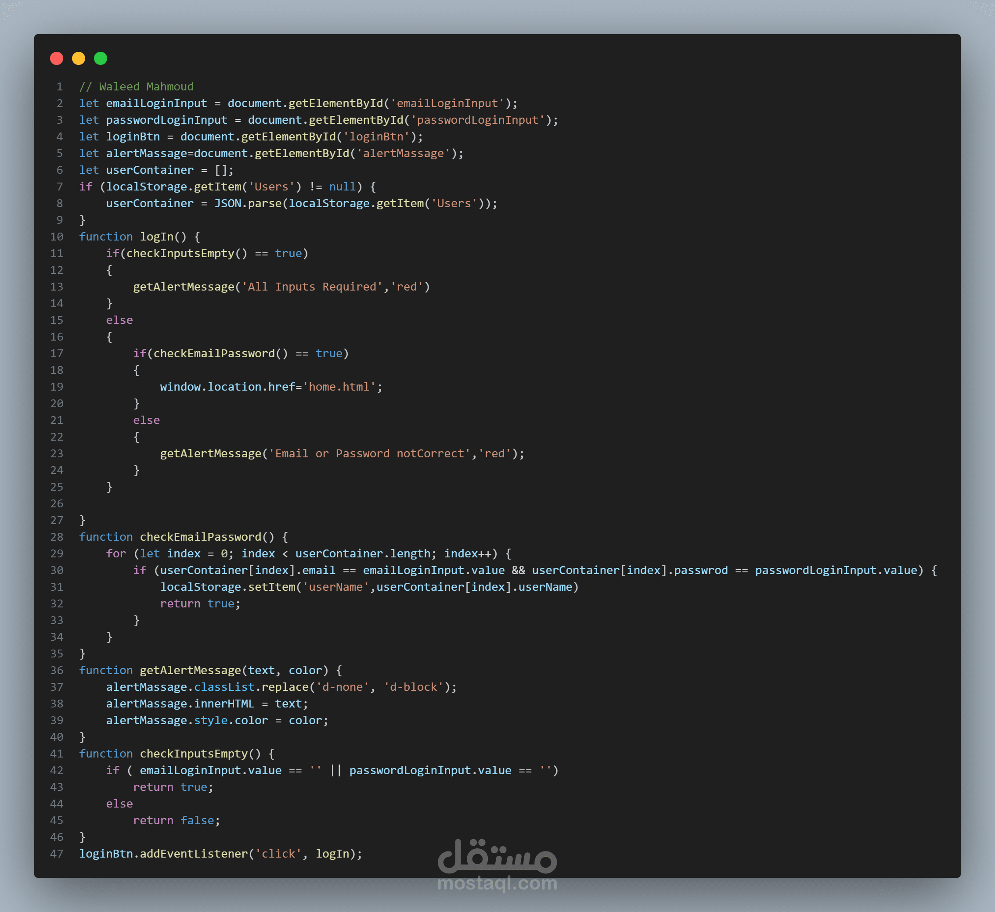Click the 'All Inputs Required' string

(x=312, y=287)
